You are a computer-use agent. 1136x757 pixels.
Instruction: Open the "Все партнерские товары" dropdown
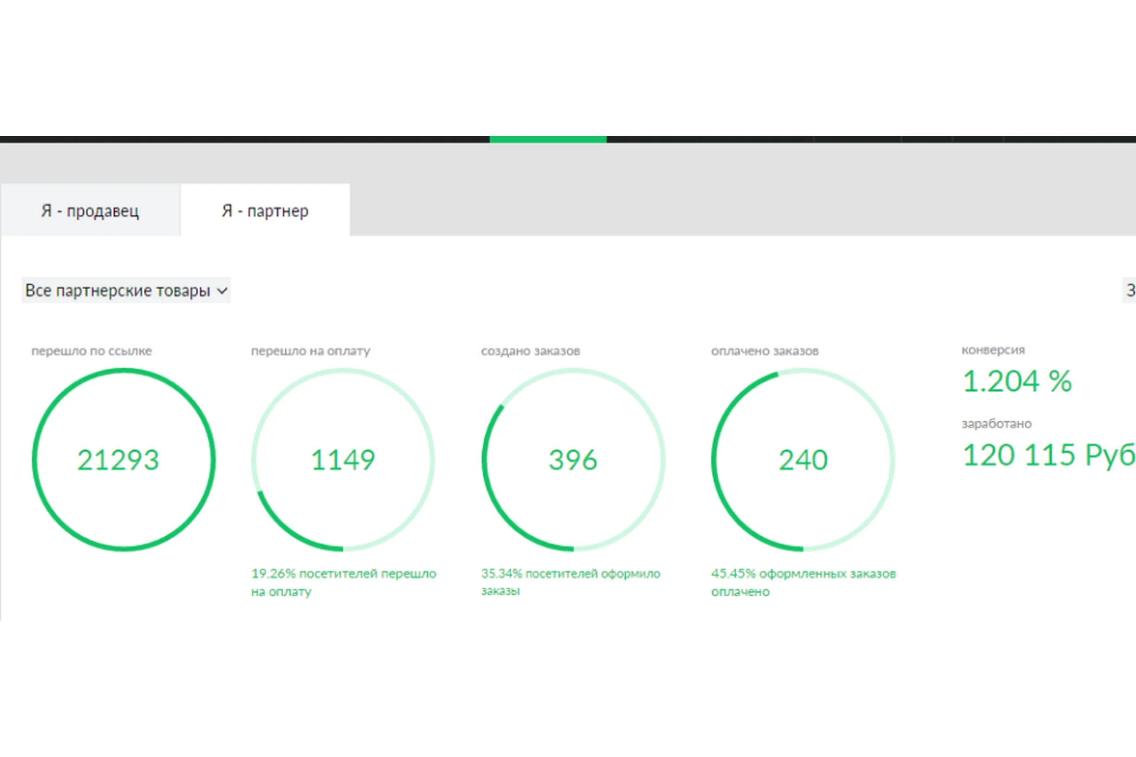click(118, 290)
